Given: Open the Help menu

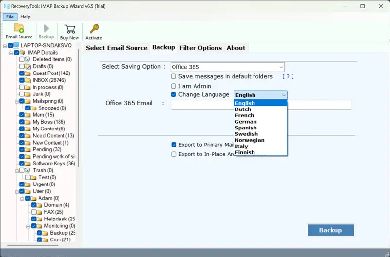Looking at the screenshot, I should tap(25, 17).
